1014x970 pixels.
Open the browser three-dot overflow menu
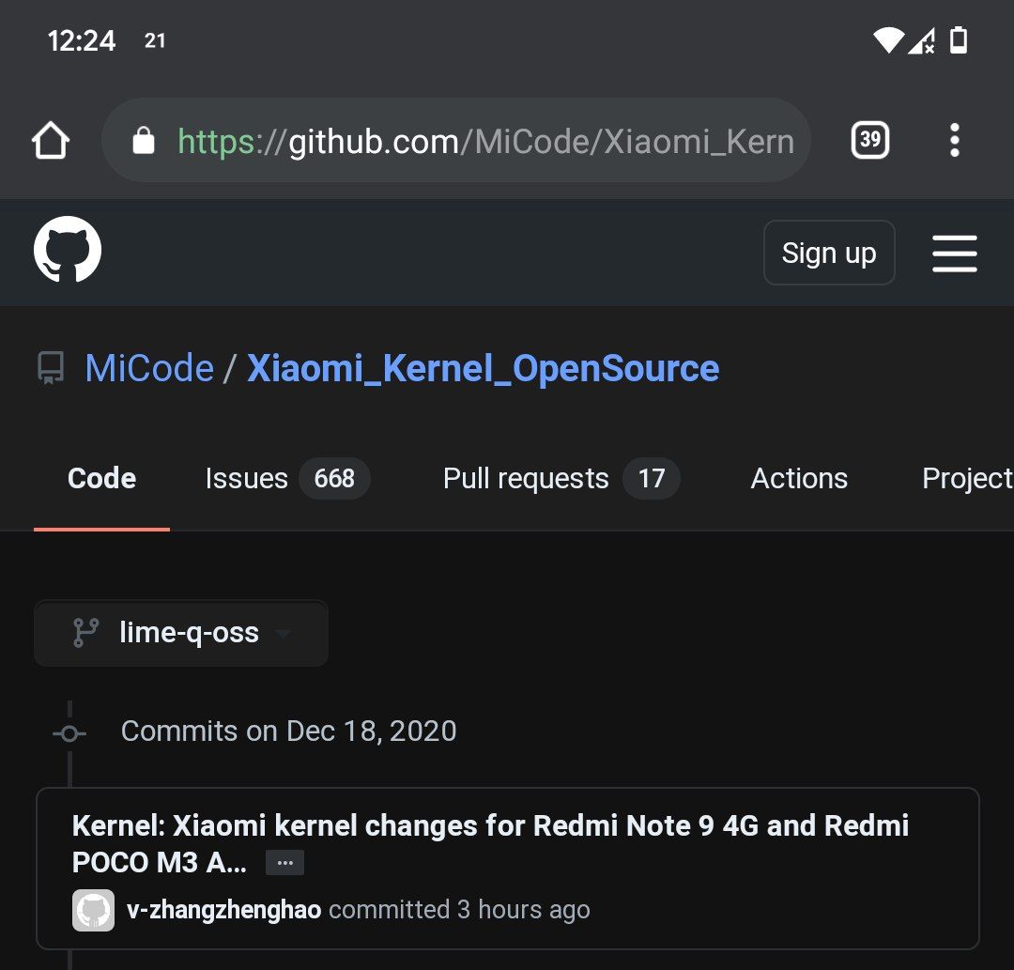[x=955, y=141]
